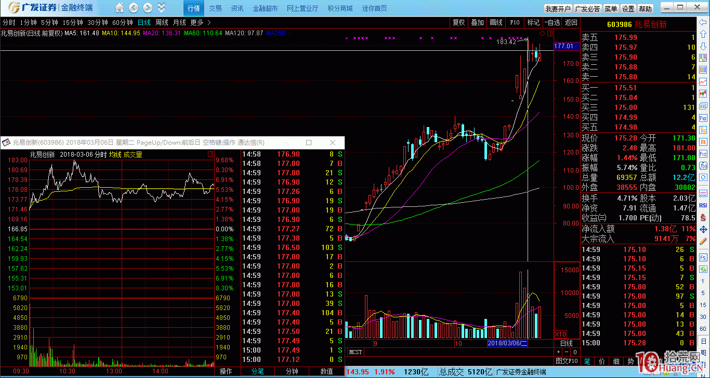The width and height of the screenshot is (710, 378).
Task: Open the candlestick chart sidebar icon
Action: pos(703,93)
